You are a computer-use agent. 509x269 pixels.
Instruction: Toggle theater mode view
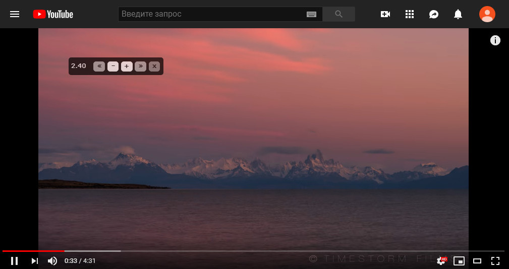tap(477, 260)
